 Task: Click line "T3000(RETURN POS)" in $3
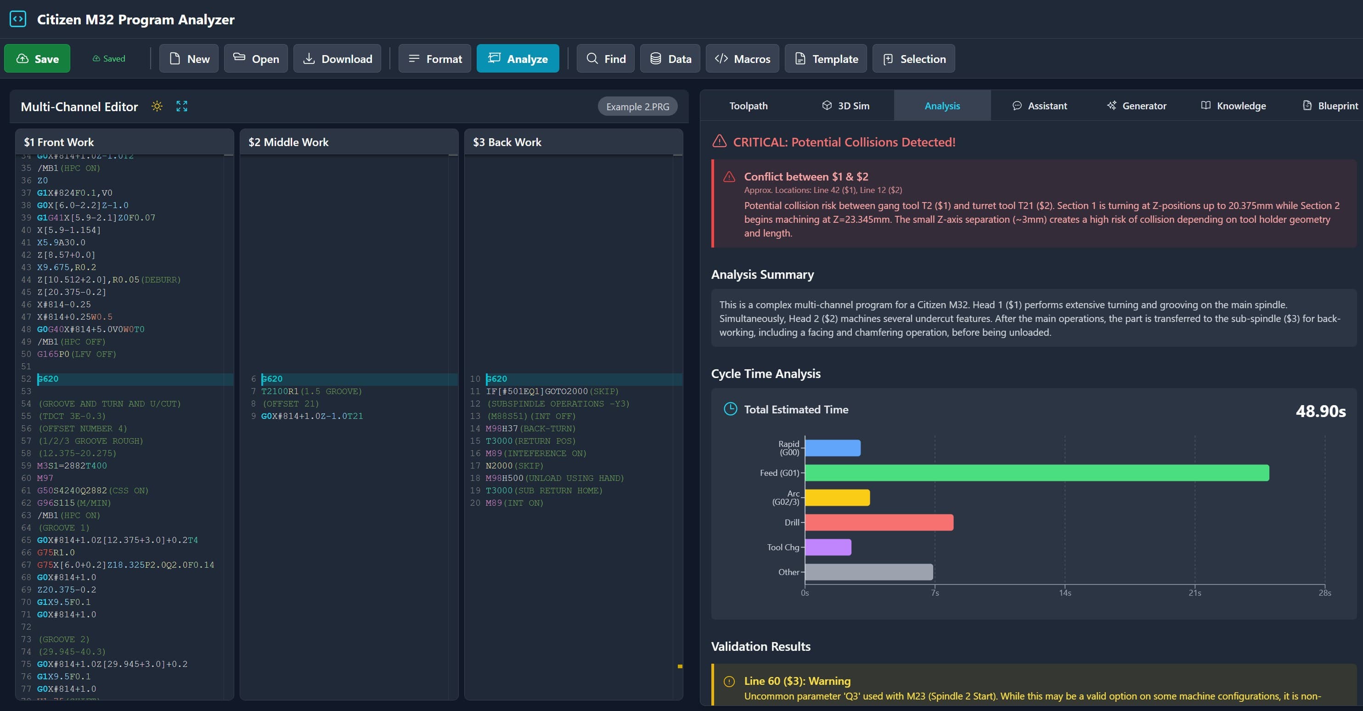click(x=531, y=441)
